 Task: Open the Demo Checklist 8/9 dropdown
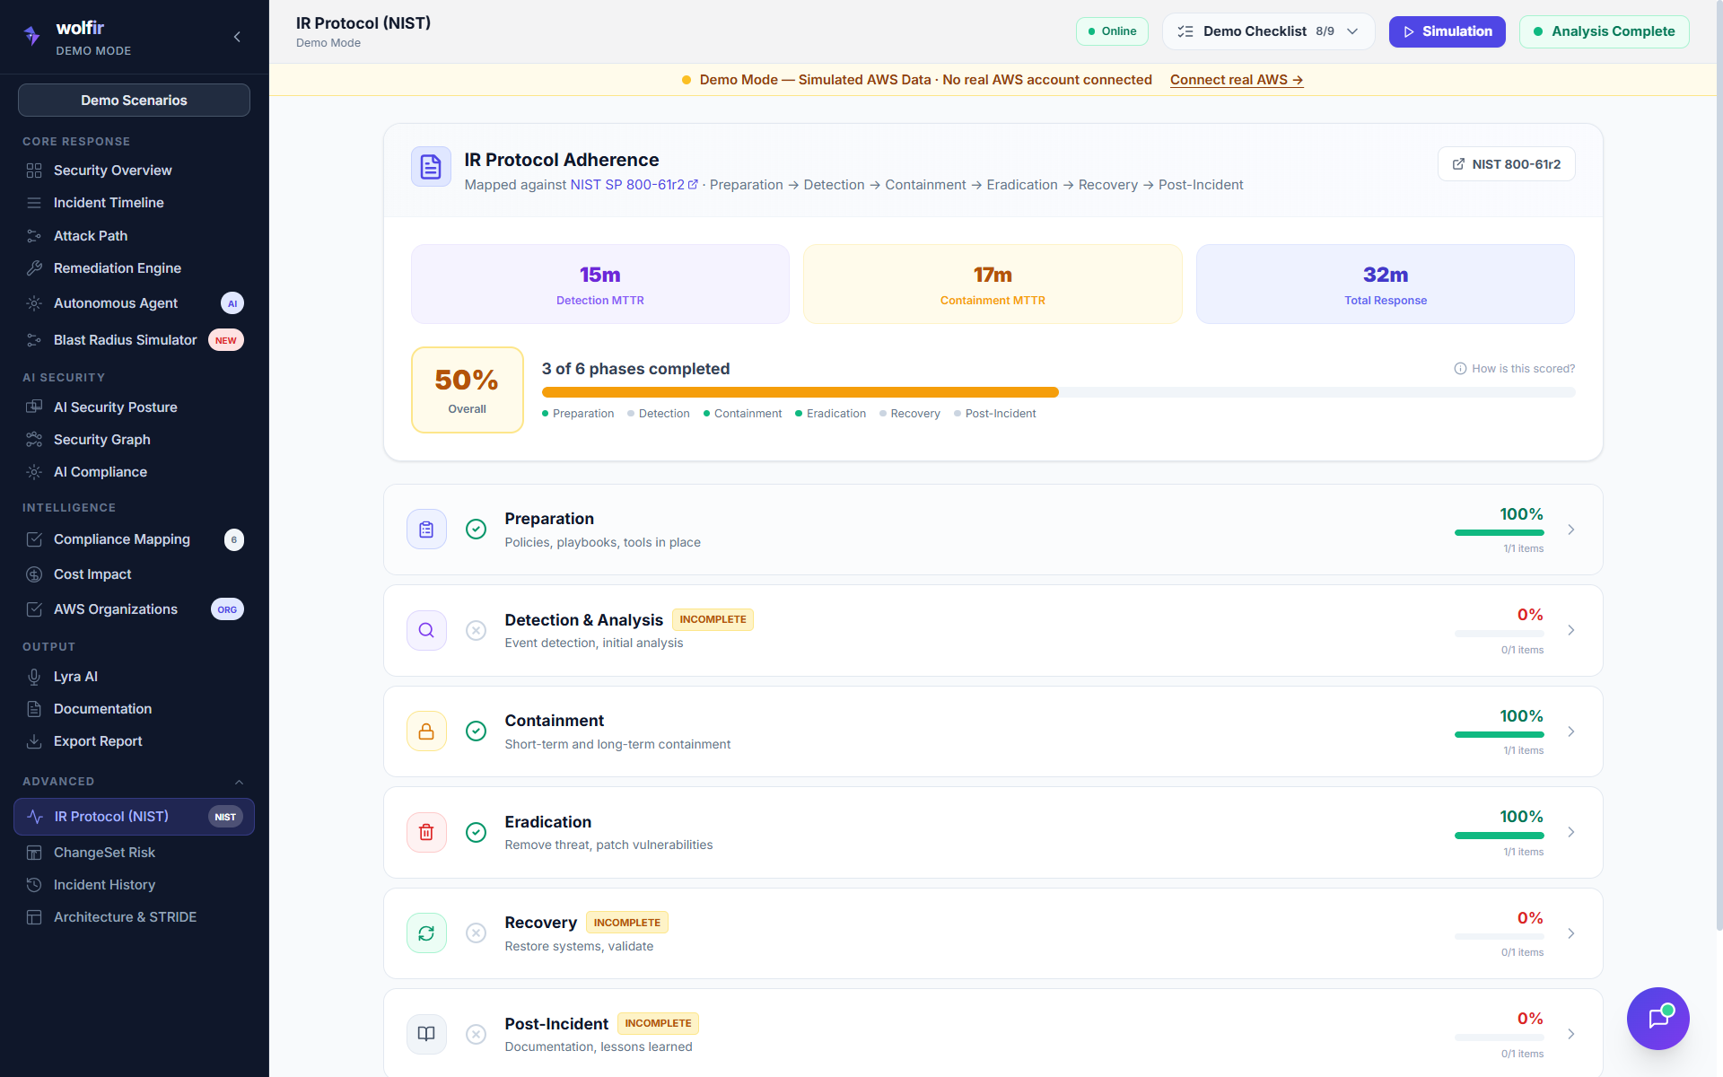point(1267,31)
